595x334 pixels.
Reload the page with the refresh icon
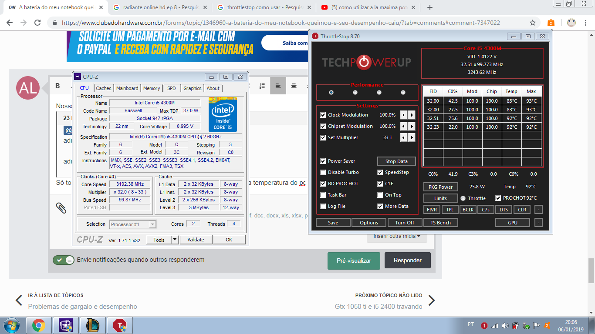tap(37, 23)
